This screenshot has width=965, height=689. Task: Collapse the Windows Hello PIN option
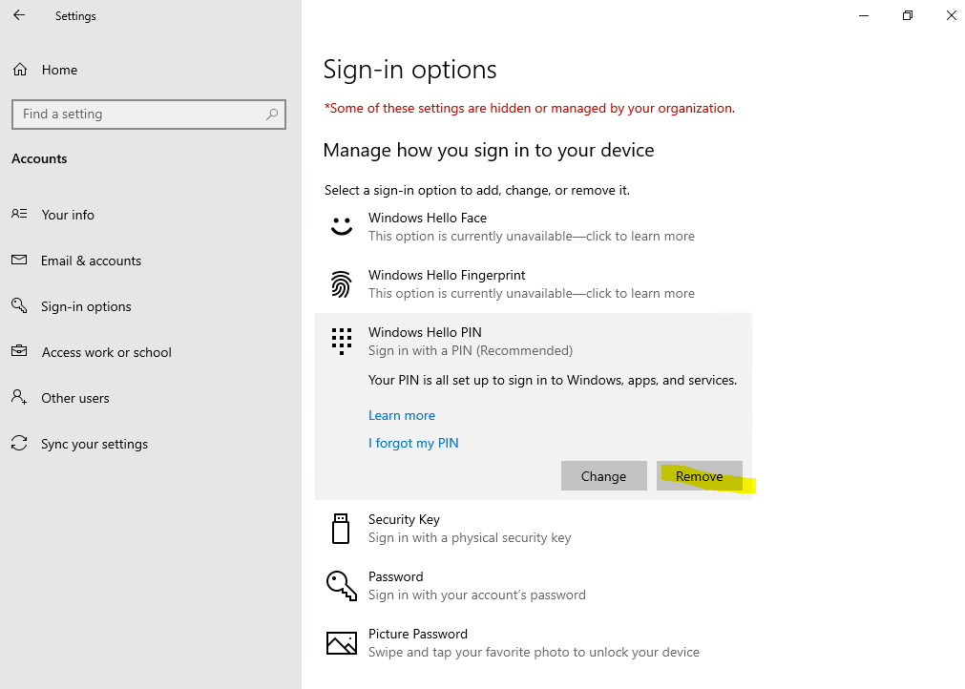click(534, 342)
